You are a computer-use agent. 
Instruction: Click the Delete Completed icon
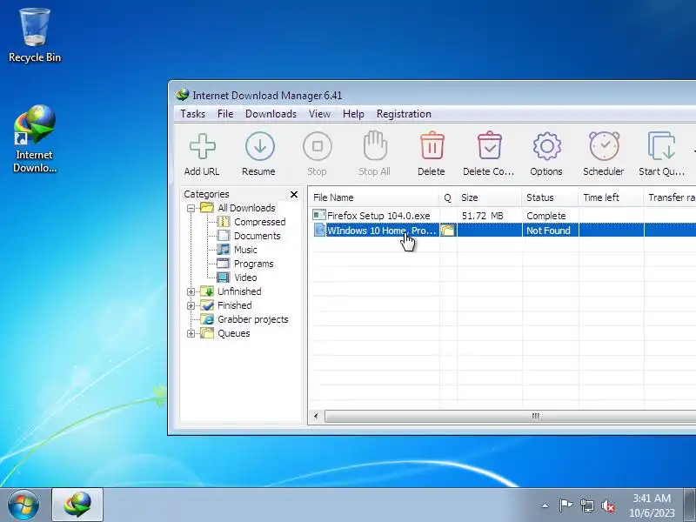click(x=489, y=145)
